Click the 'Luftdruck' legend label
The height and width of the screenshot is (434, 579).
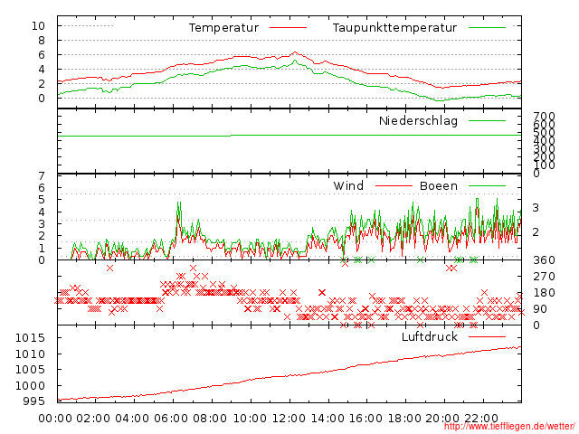[430, 336]
